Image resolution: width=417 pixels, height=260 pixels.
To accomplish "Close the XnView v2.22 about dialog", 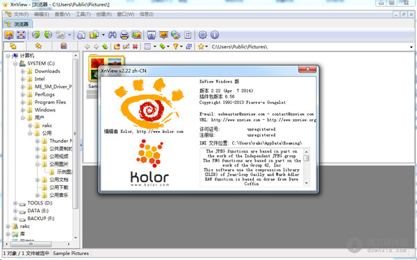I will click(307, 69).
